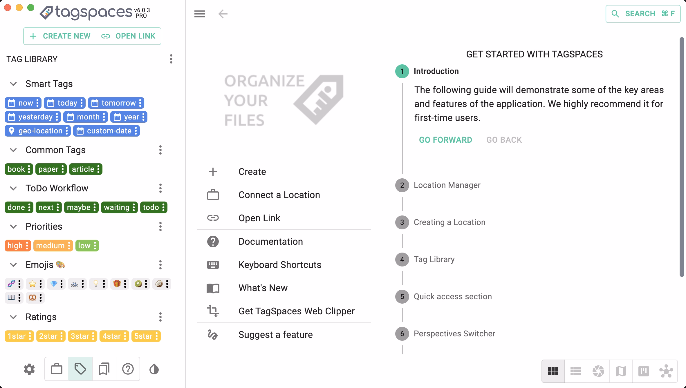Jump to step 4 Tag Library
The width and height of the screenshot is (686, 388).
[425, 259]
